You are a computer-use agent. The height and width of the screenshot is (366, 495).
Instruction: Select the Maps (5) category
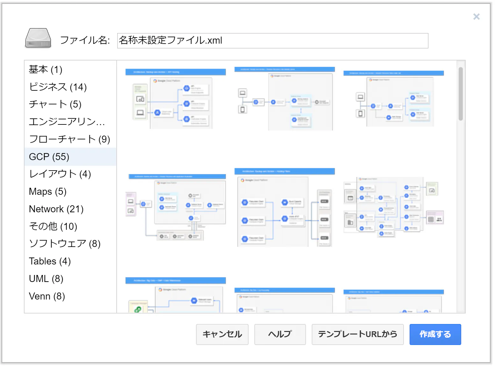tap(70, 192)
